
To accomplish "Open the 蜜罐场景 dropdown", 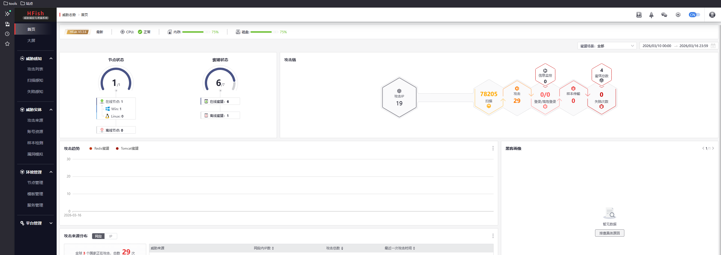I will click(x=607, y=46).
